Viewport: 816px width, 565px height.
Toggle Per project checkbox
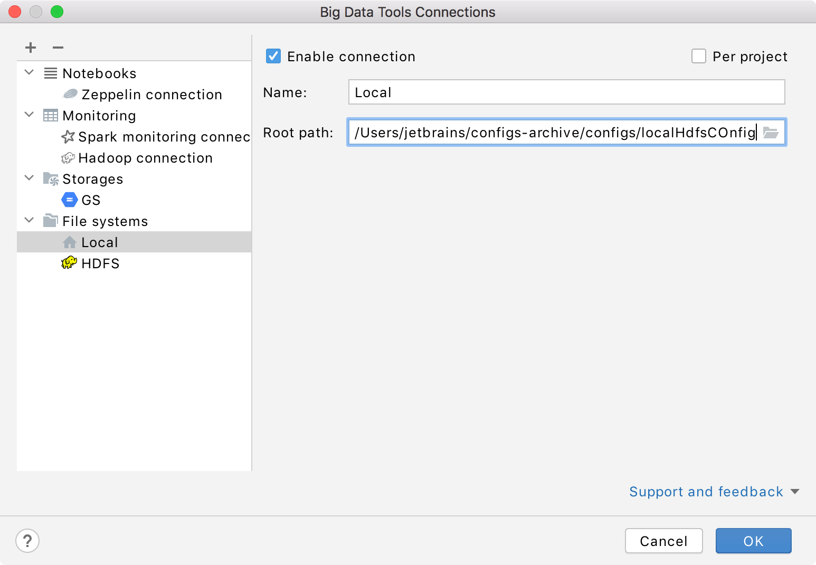pos(699,56)
